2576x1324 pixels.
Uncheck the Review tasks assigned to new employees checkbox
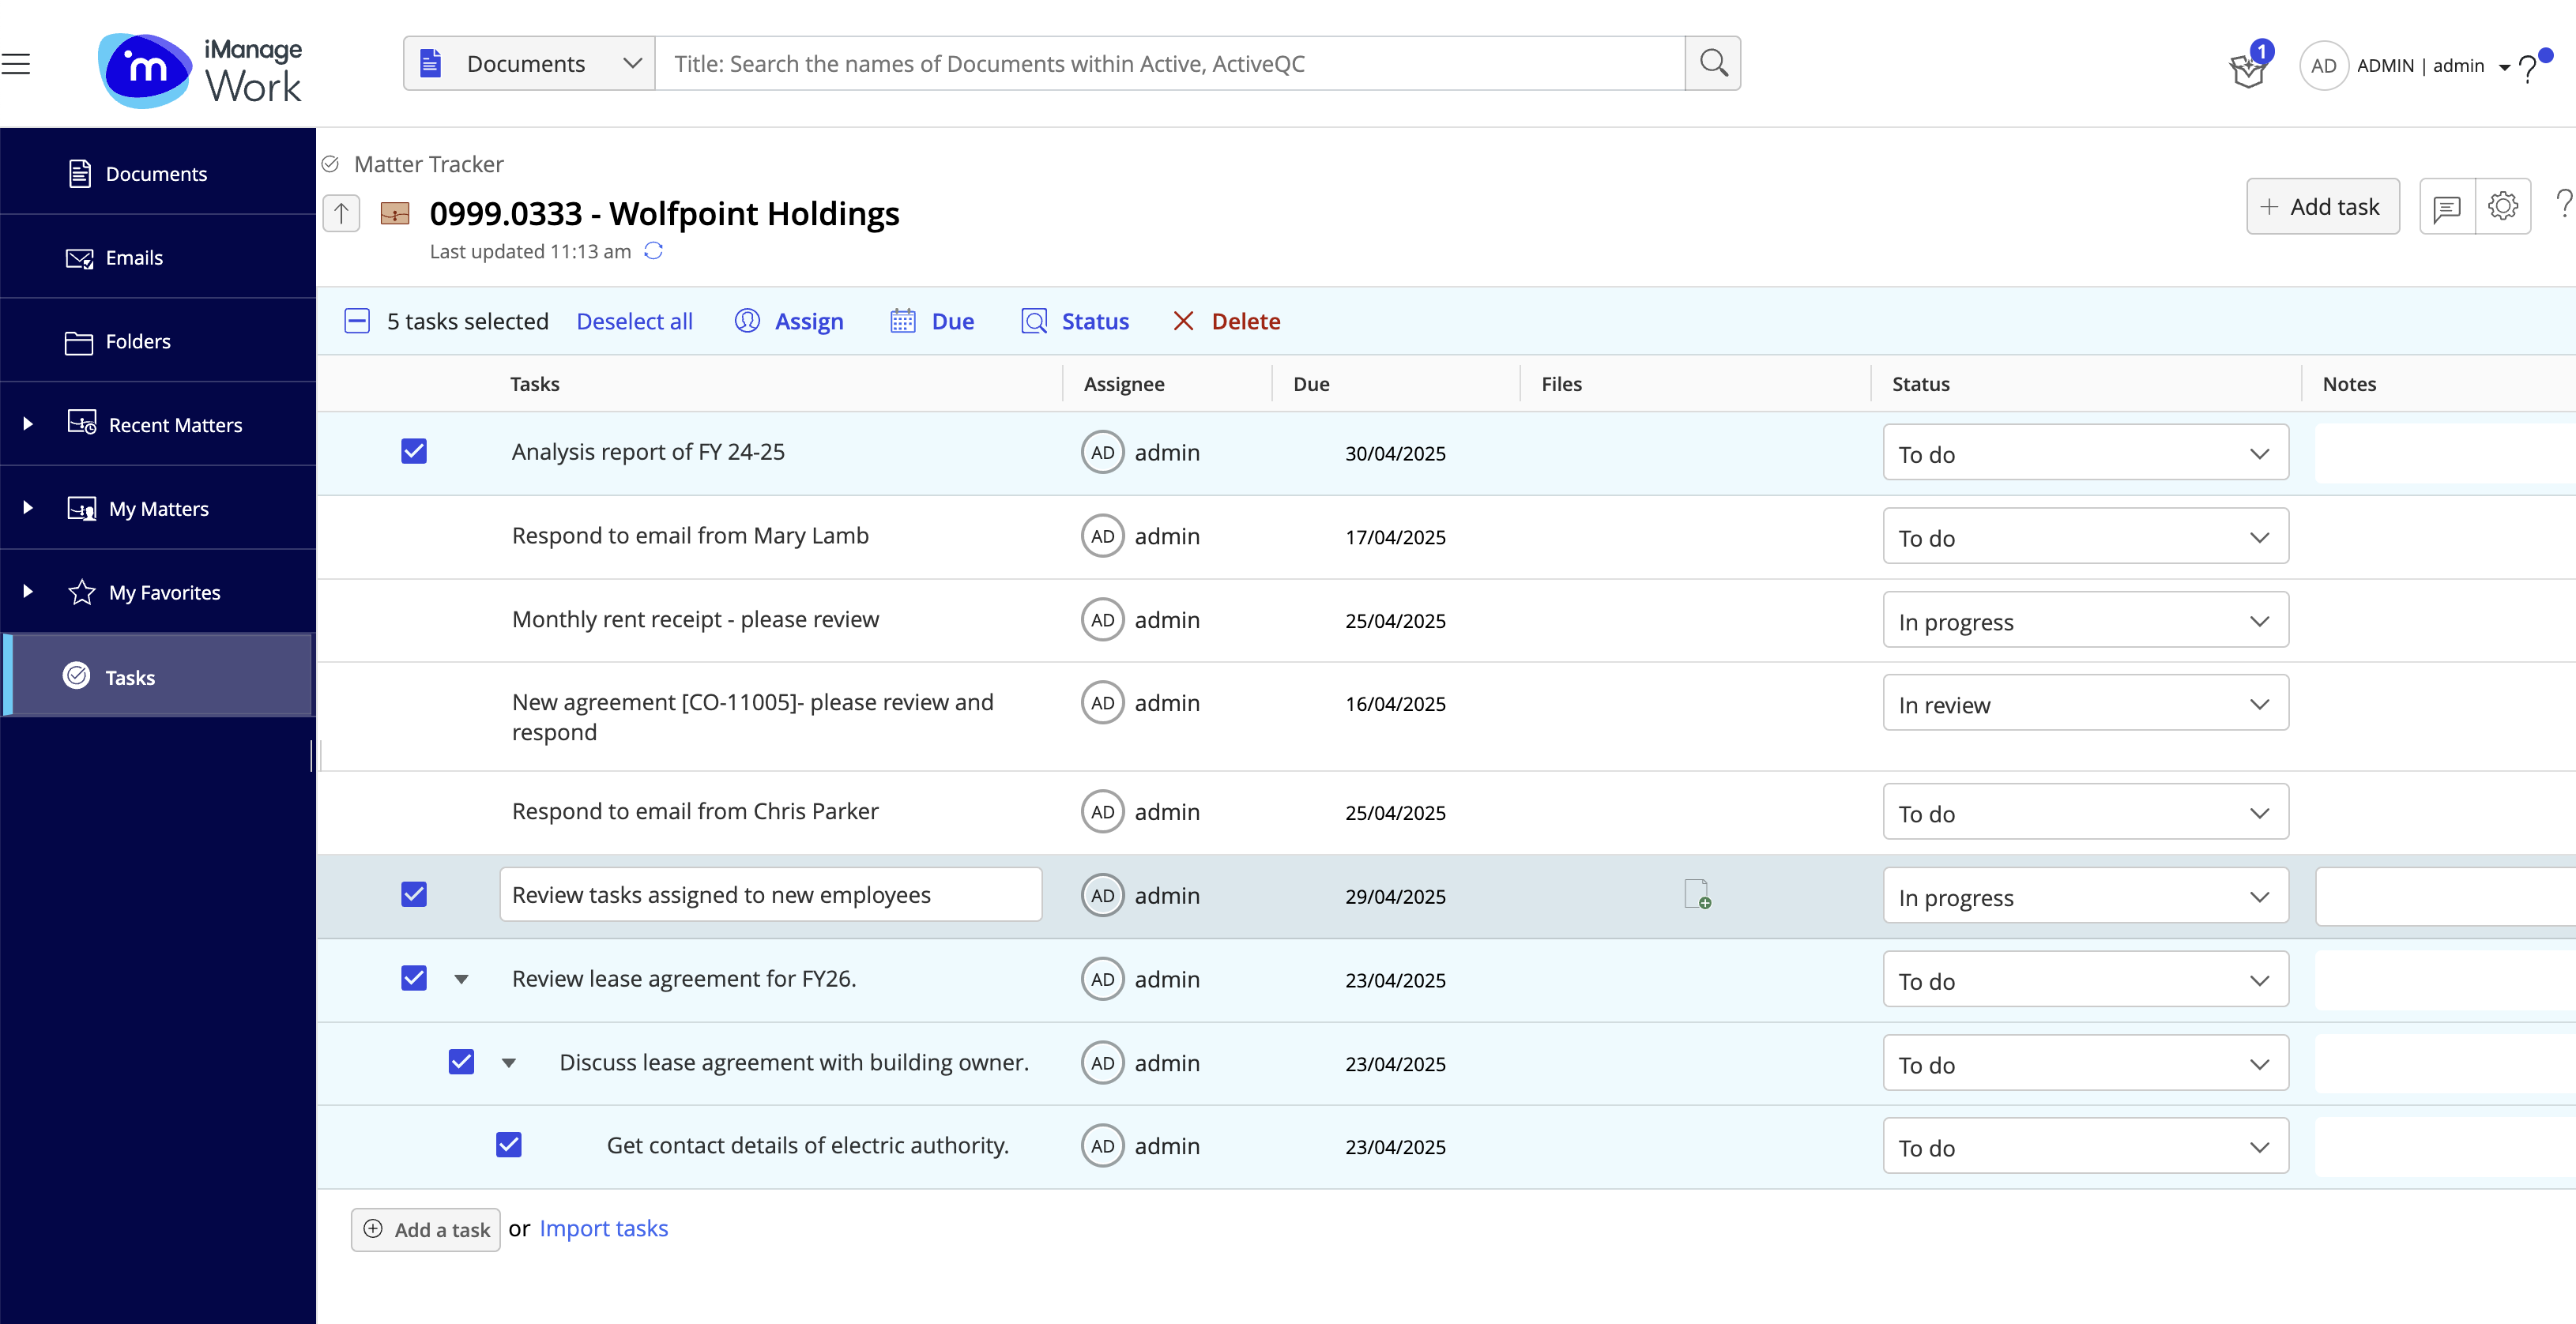413,894
